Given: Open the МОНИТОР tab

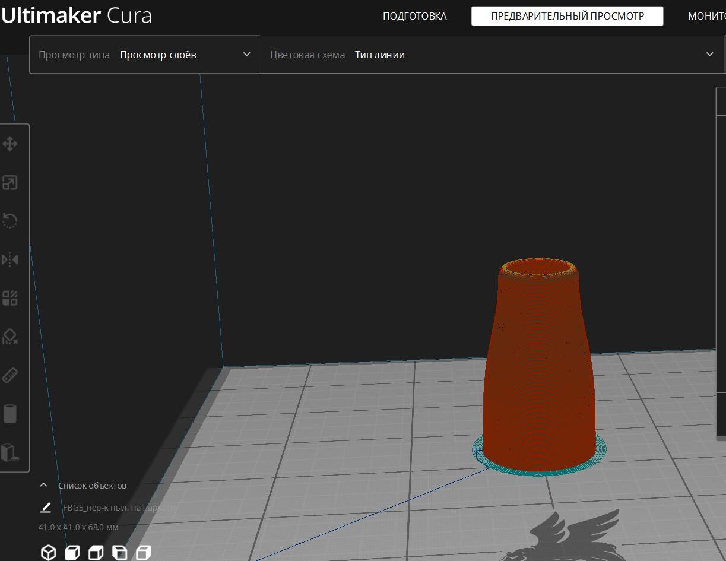Looking at the screenshot, I should pyautogui.click(x=706, y=16).
